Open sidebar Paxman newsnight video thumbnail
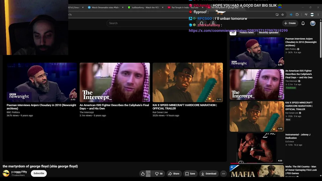The width and height of the screenshot is (322, 181). 257,52
